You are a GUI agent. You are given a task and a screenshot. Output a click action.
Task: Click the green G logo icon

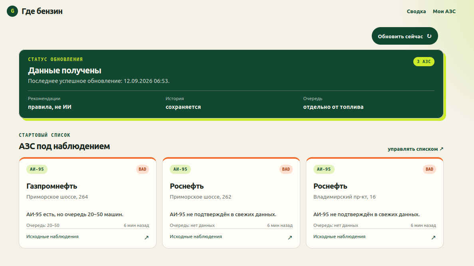[12, 11]
